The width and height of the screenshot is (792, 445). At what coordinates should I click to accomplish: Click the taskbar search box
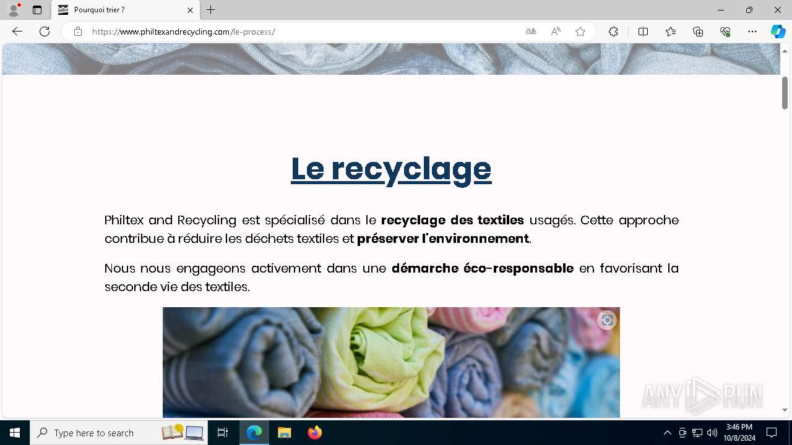point(119,433)
